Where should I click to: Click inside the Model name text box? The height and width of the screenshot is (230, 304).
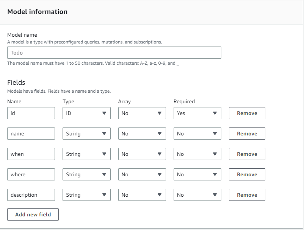click(114, 53)
